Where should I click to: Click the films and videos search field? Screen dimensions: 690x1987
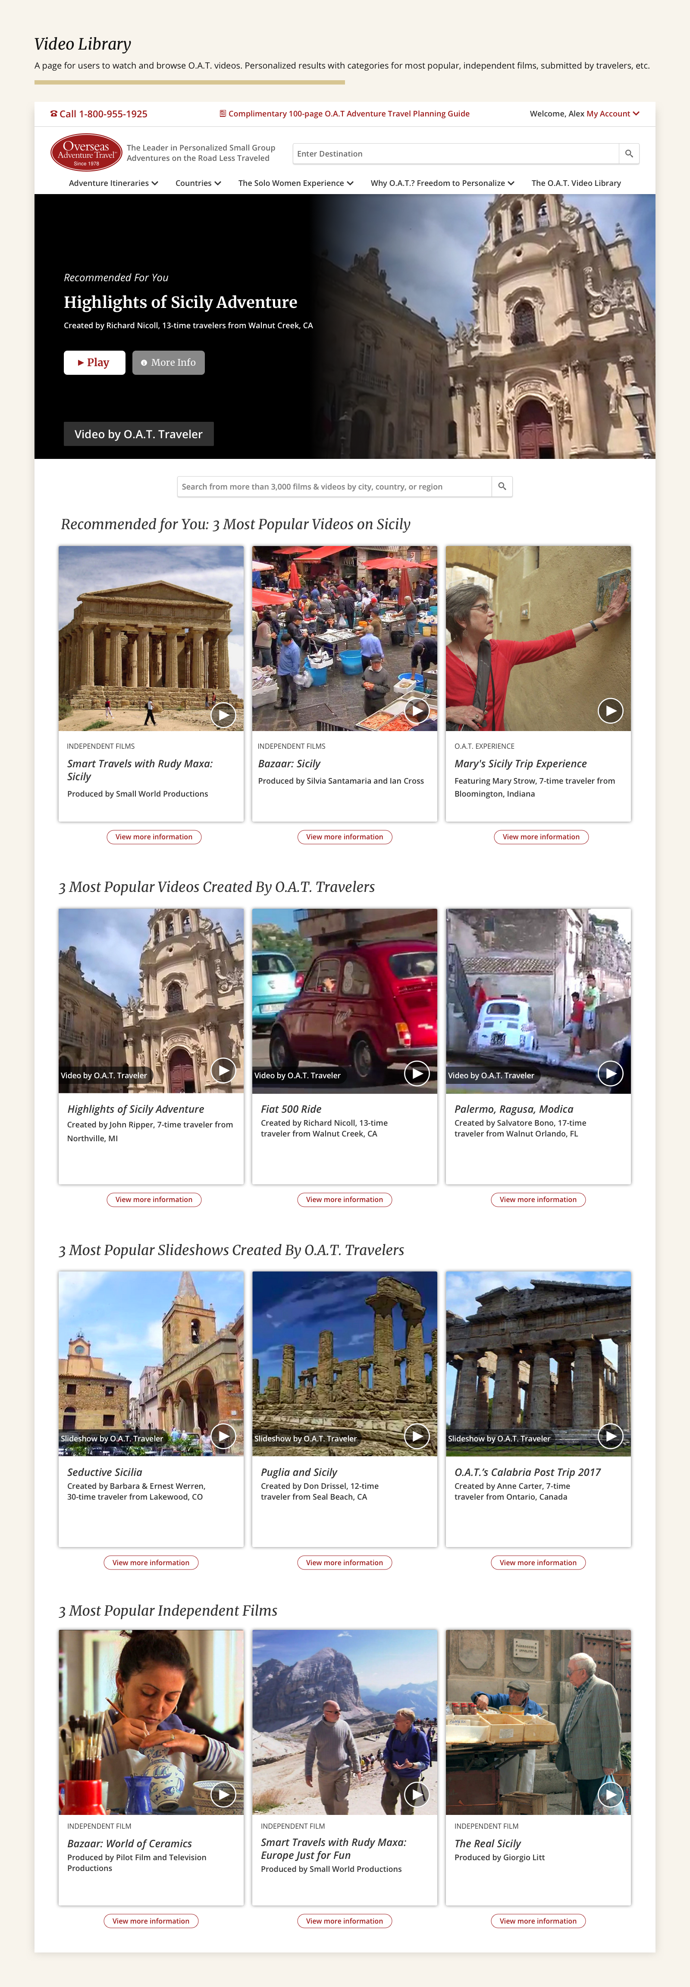tap(335, 487)
